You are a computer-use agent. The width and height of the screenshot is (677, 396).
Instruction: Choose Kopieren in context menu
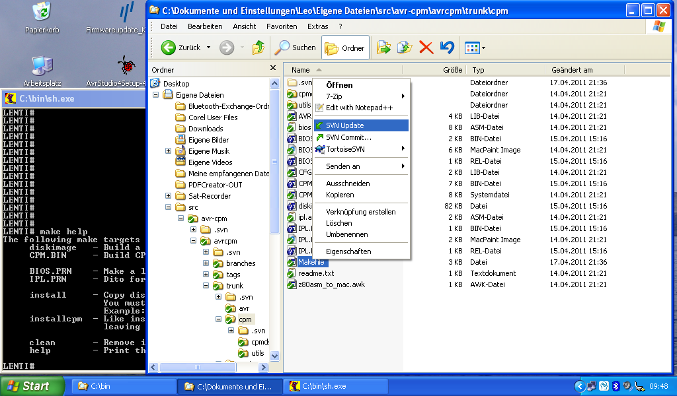(361, 195)
